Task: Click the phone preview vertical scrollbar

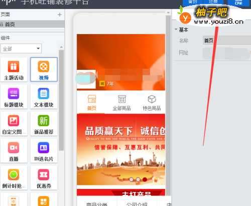Action: coord(168,106)
